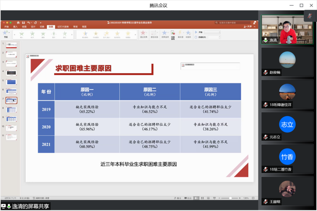
Task: Select slide 4 thumbnail in slide panel
Action: point(12,73)
